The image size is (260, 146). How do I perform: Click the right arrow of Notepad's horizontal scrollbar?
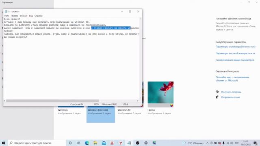138,101
